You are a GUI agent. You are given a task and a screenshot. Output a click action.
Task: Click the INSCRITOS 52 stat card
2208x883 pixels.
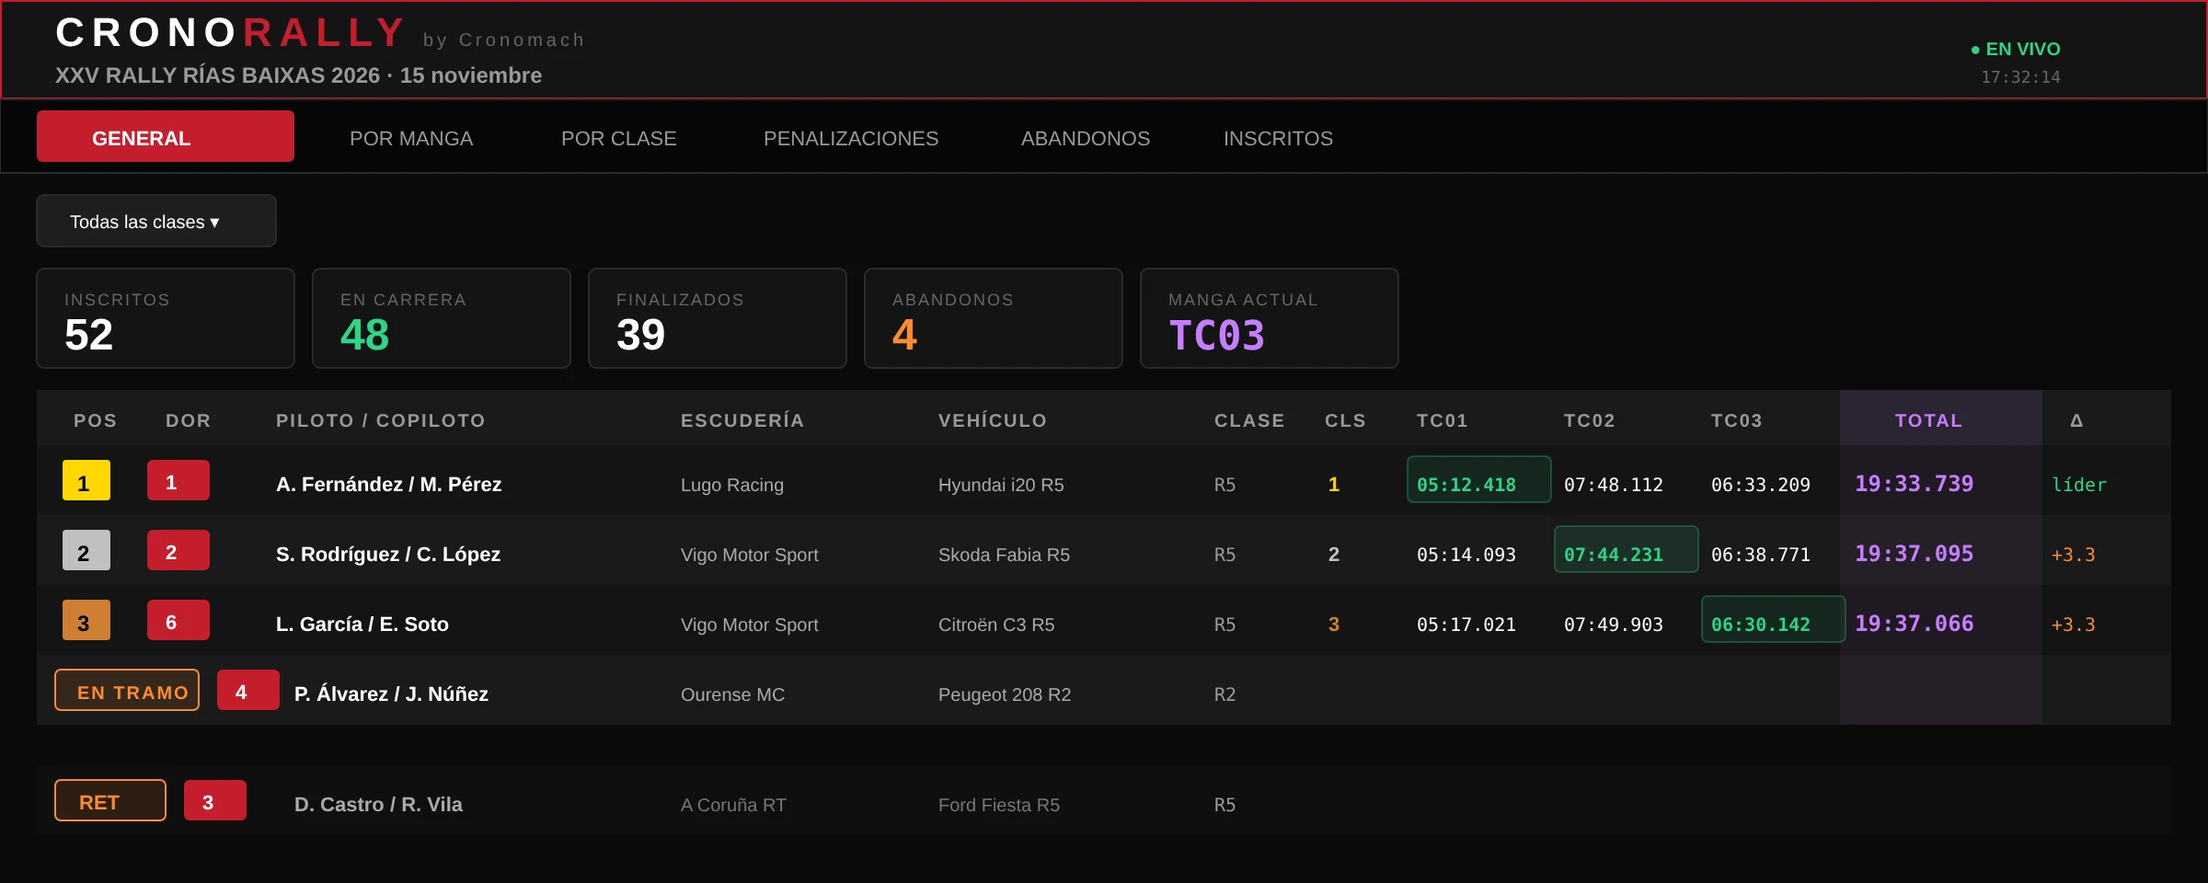click(166, 318)
